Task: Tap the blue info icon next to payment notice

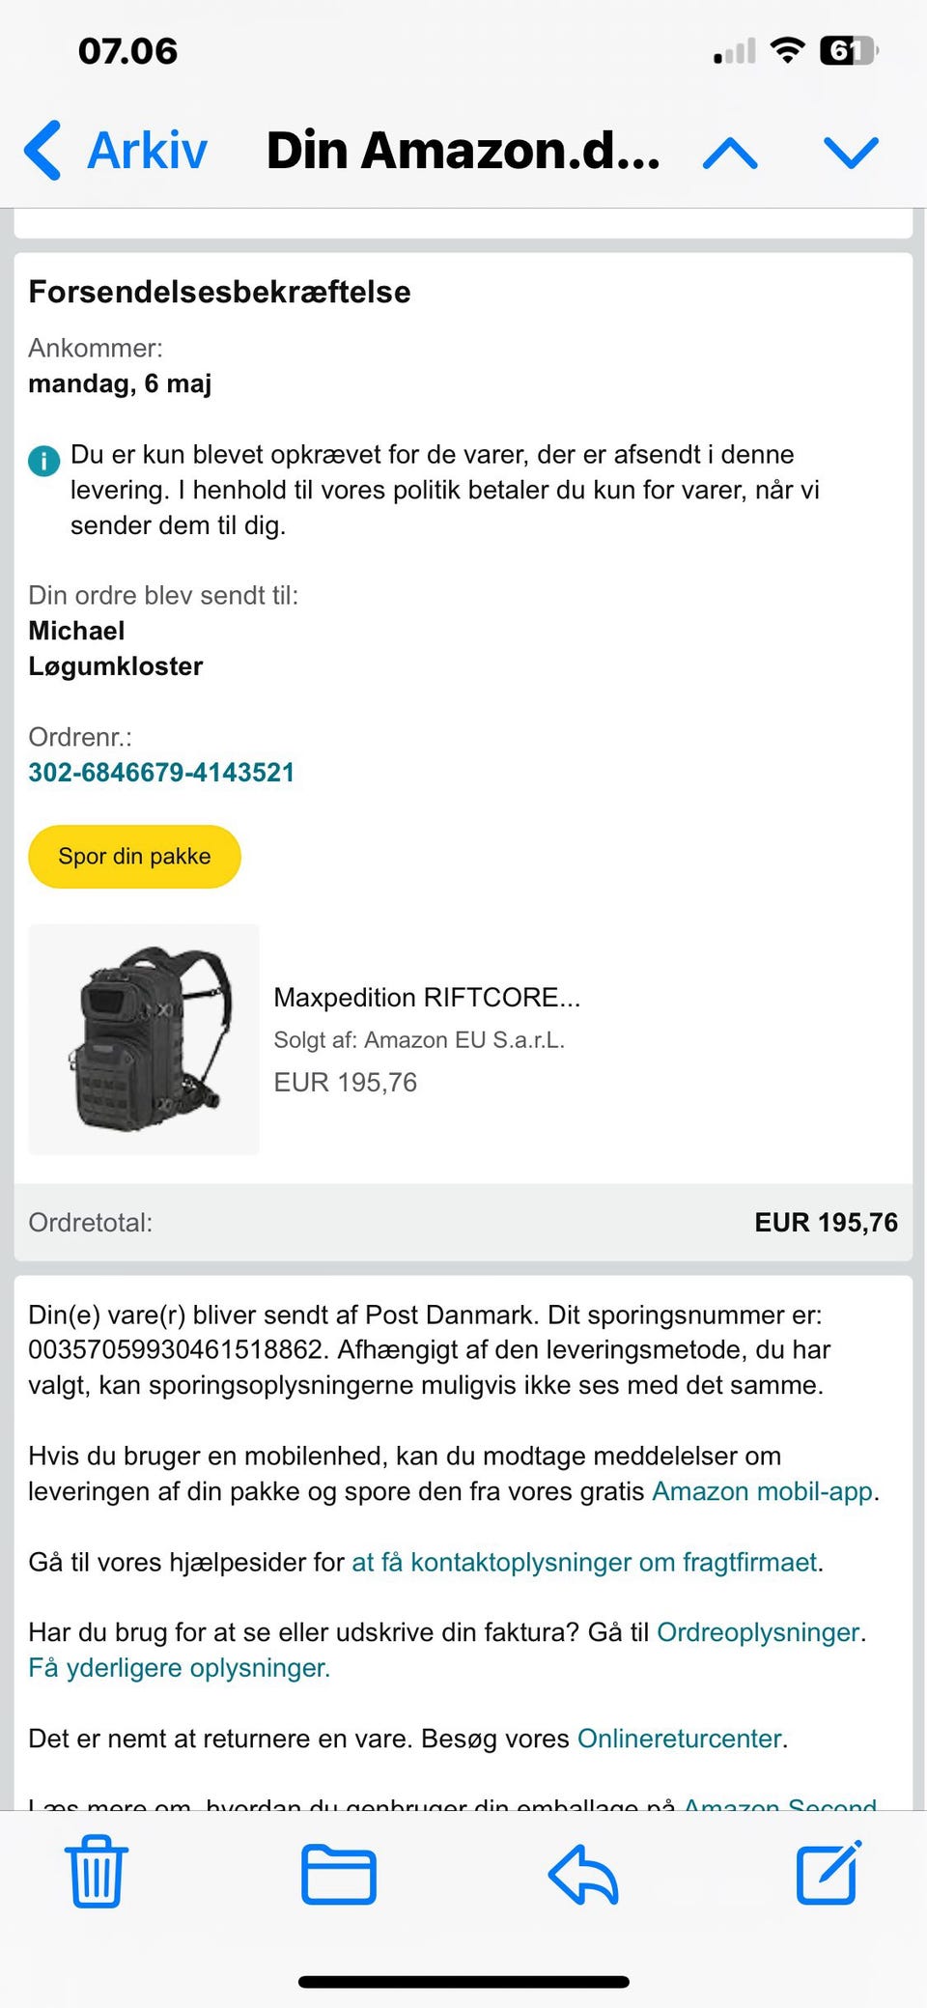Action: point(42,462)
